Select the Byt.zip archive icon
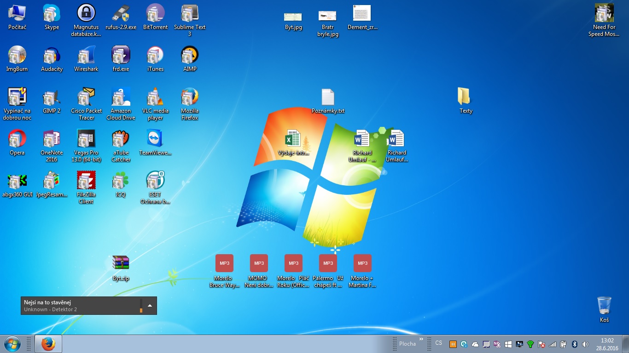The height and width of the screenshot is (353, 629). pyautogui.click(x=121, y=263)
